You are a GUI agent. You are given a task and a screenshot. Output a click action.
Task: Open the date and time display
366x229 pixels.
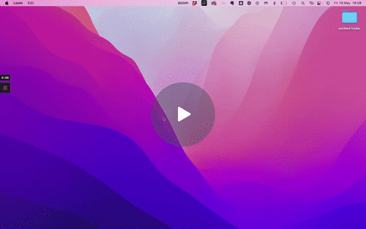coord(348,3)
